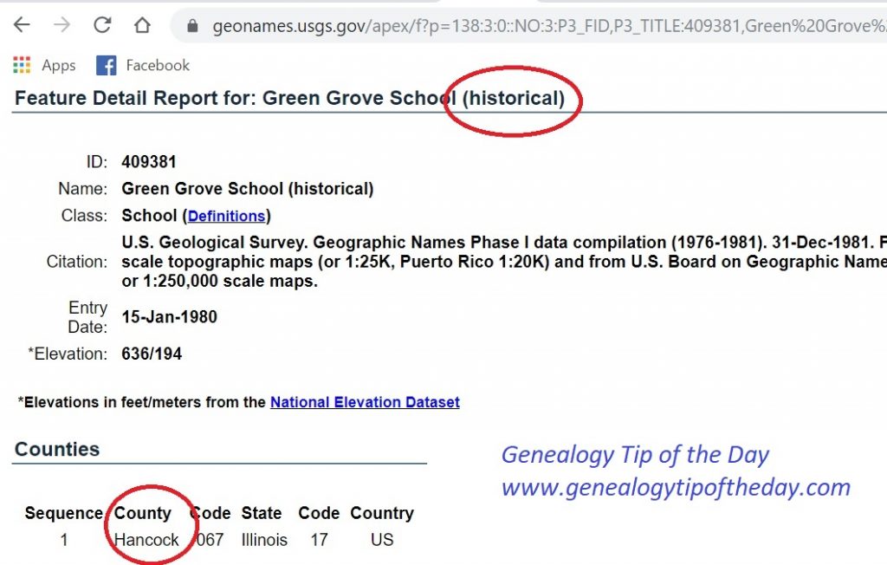Click the Illinois state cell
887x565 pixels.
pyautogui.click(x=264, y=540)
